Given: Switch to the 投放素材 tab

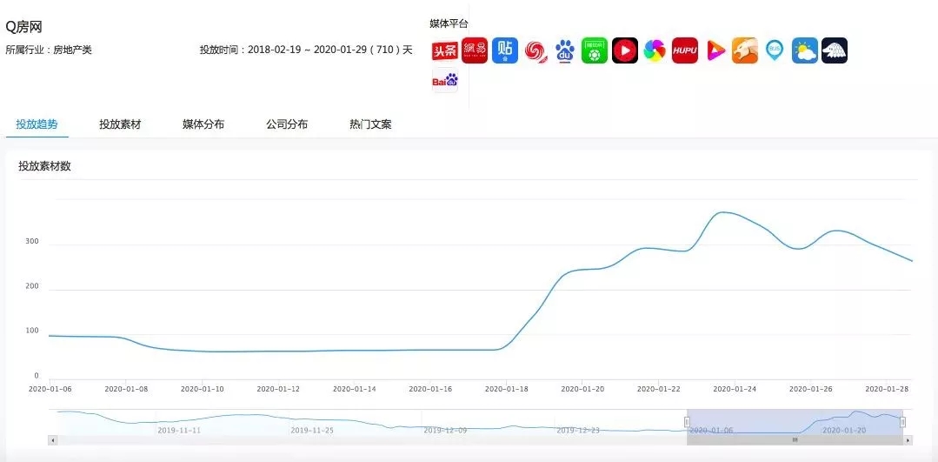Looking at the screenshot, I should click(x=120, y=124).
